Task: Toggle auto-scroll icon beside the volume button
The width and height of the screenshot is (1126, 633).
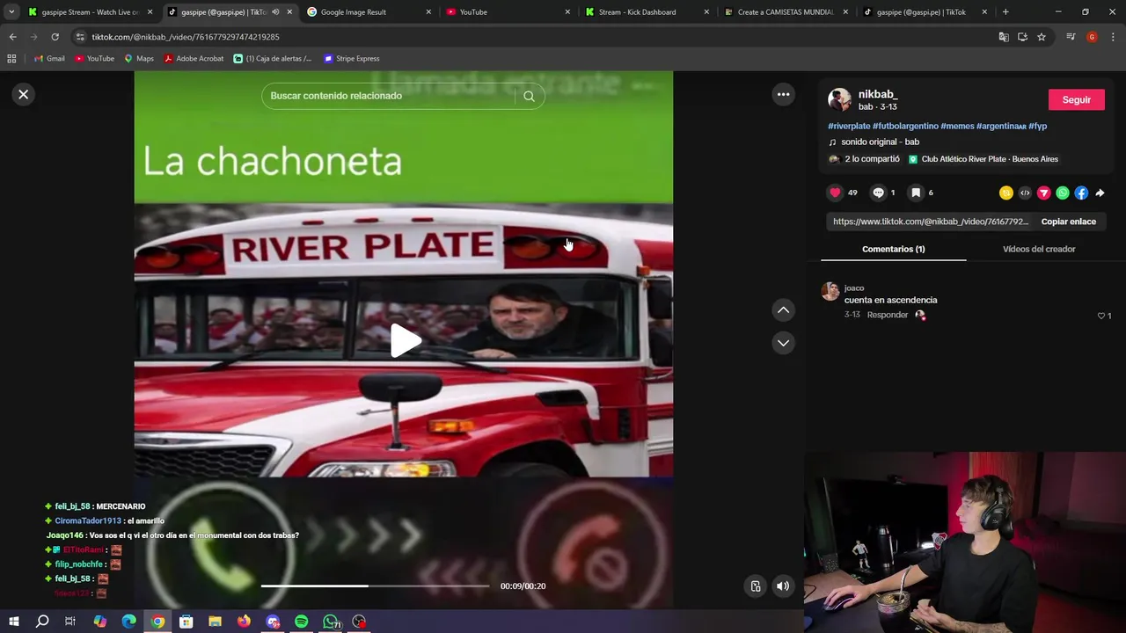Action: [755, 586]
